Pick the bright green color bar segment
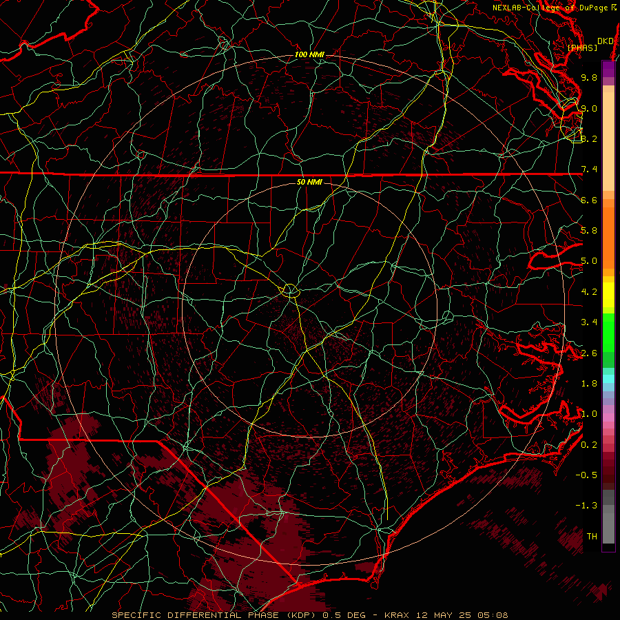This screenshot has width=620, height=620. click(x=608, y=332)
